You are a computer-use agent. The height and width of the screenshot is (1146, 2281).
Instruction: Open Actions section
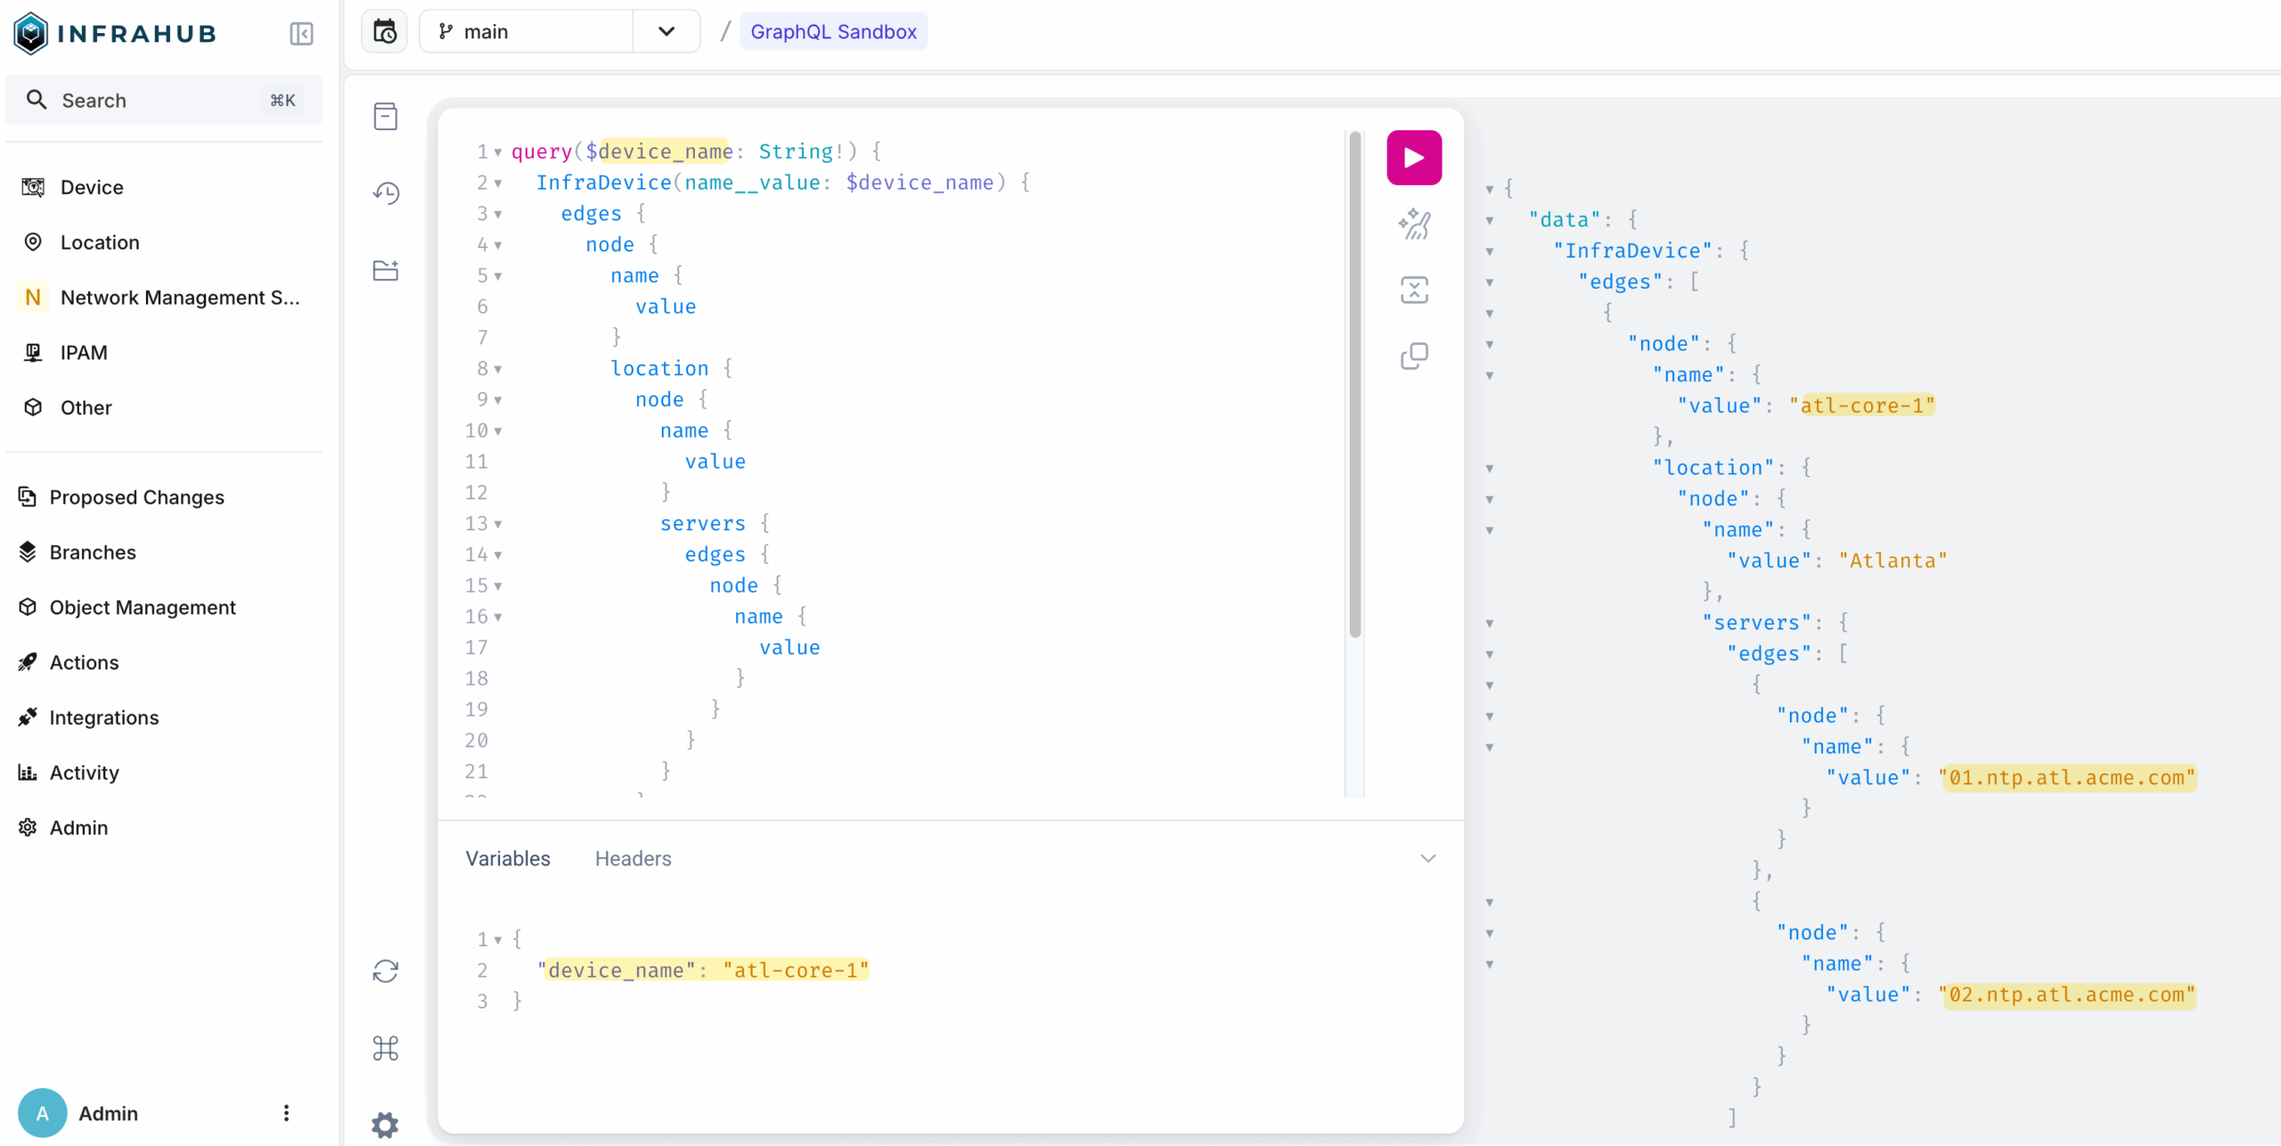pyautogui.click(x=164, y=663)
